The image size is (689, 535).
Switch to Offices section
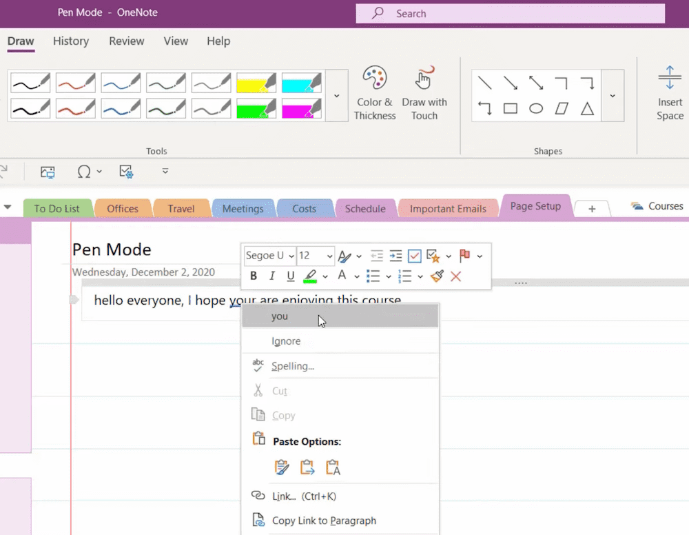[x=123, y=208]
